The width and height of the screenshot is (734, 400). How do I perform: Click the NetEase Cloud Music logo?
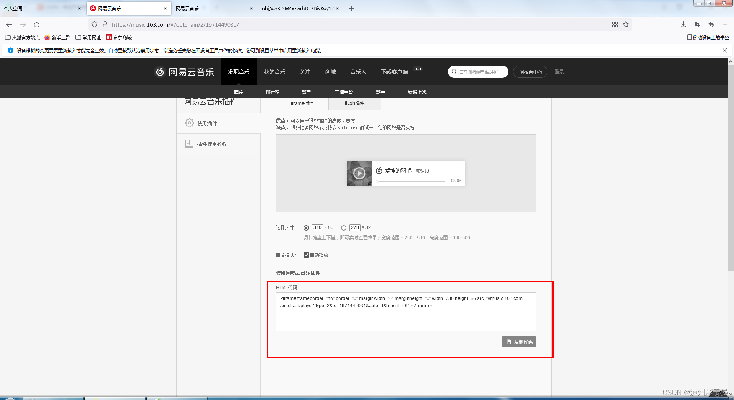tap(184, 72)
